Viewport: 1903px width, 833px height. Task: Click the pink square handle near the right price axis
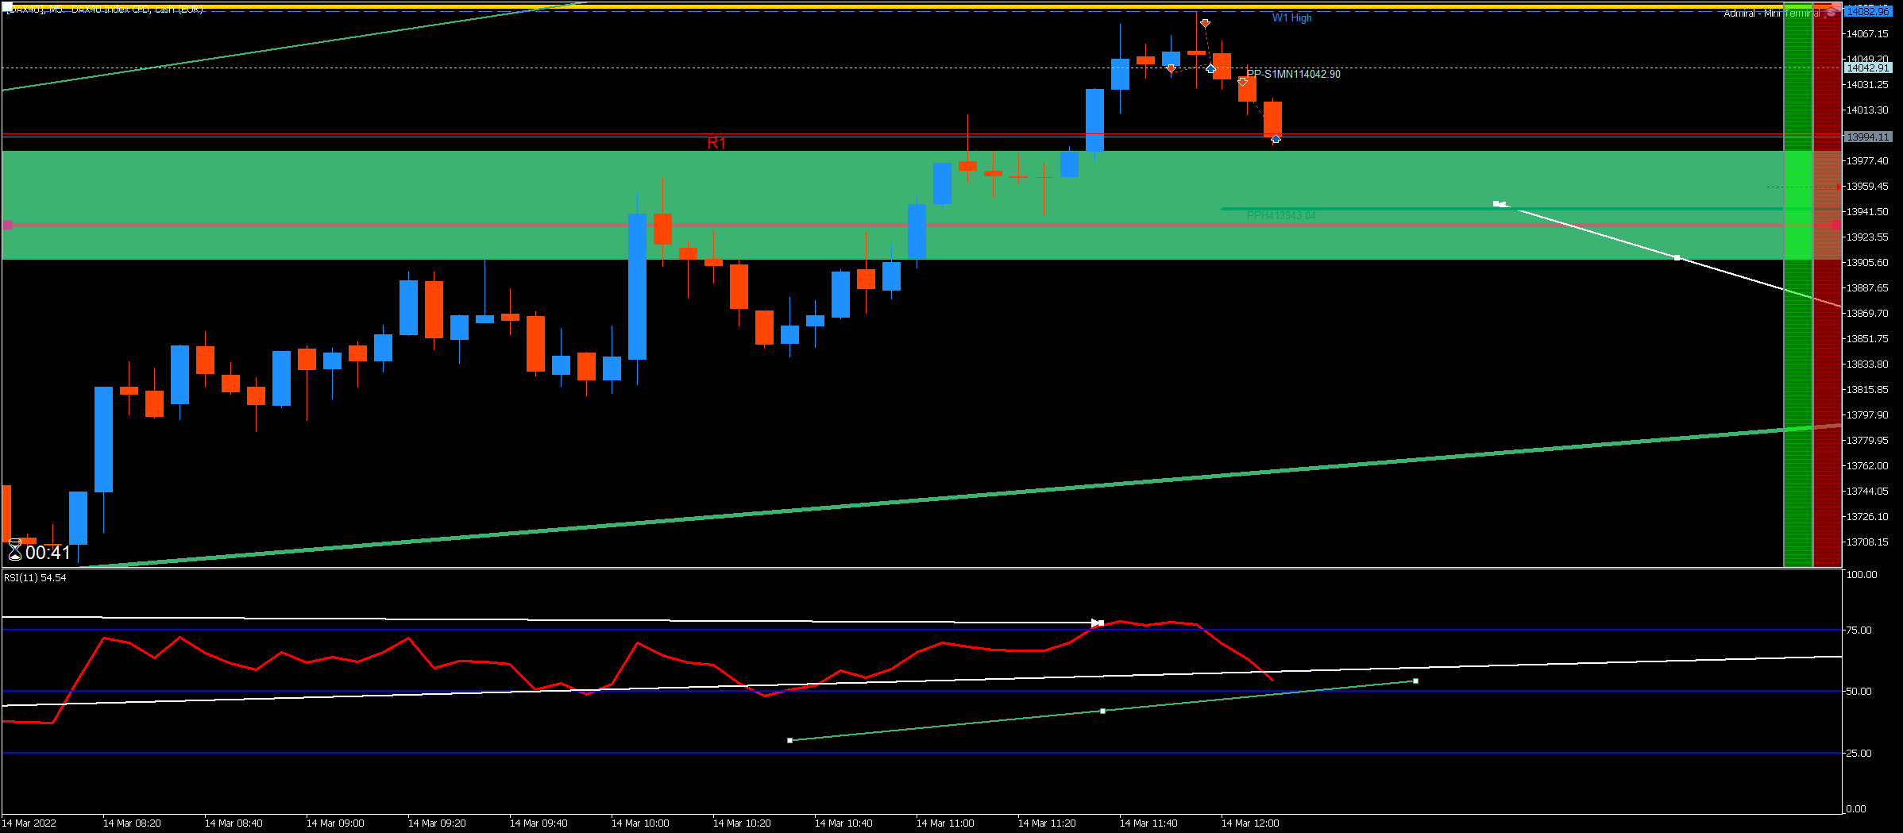[1835, 226]
